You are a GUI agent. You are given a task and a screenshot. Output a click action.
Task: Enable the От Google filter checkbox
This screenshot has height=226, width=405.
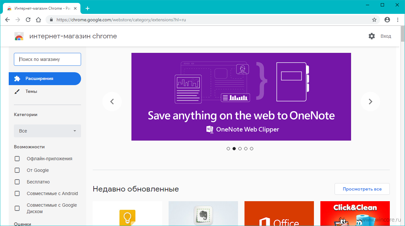pyautogui.click(x=17, y=170)
